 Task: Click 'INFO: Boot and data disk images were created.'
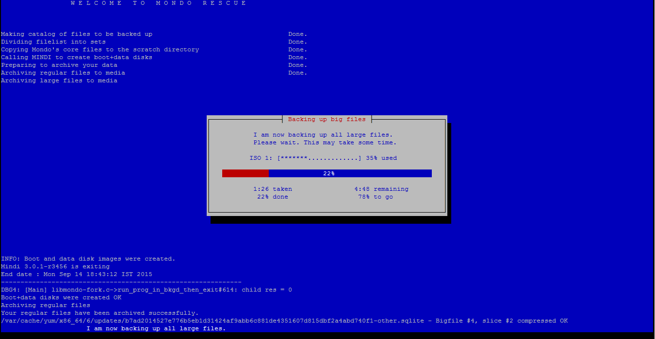(88, 259)
